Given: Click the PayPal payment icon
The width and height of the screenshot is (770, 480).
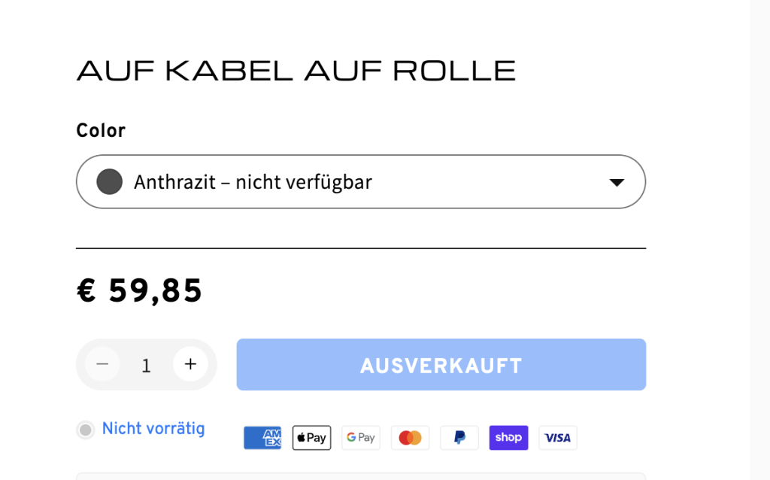Looking at the screenshot, I should click(459, 438).
